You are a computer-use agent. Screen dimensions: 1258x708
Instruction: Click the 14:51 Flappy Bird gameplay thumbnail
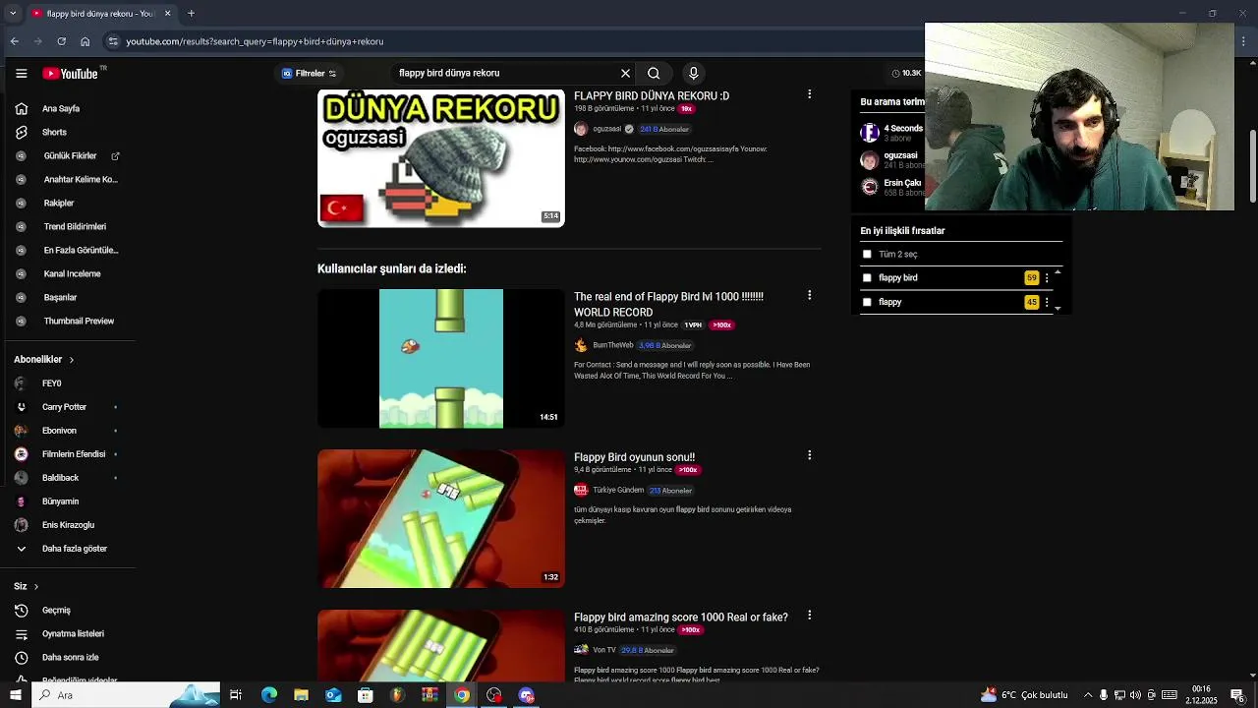coord(441,359)
